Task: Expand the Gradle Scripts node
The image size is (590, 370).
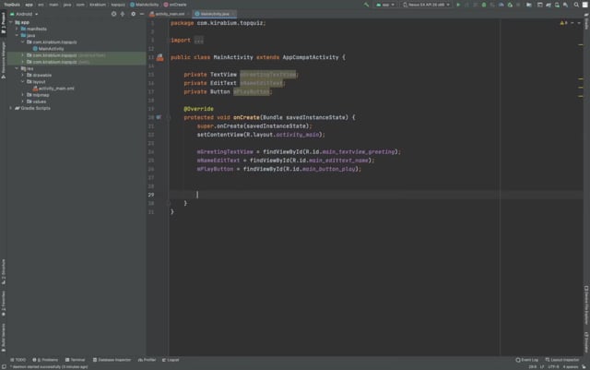Action: tap(11, 108)
